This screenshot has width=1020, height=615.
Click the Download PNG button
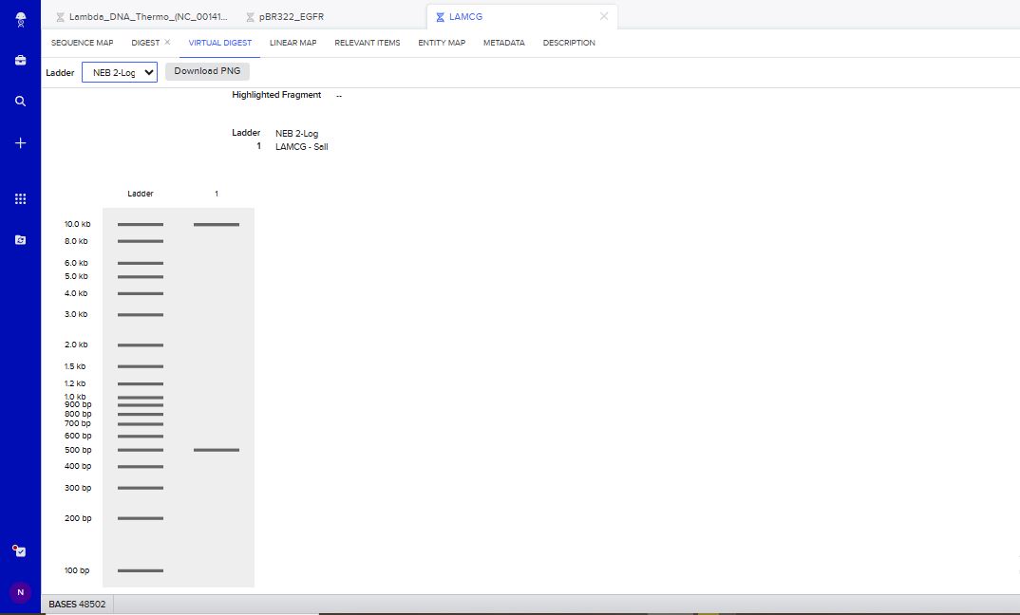click(x=207, y=71)
